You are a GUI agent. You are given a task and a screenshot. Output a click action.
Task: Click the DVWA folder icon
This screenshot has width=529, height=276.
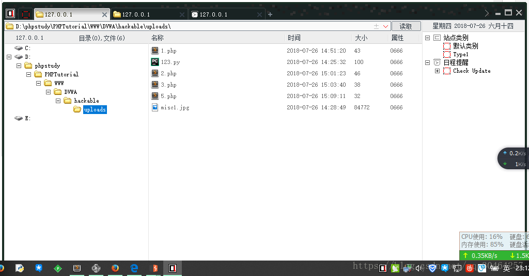click(58, 92)
